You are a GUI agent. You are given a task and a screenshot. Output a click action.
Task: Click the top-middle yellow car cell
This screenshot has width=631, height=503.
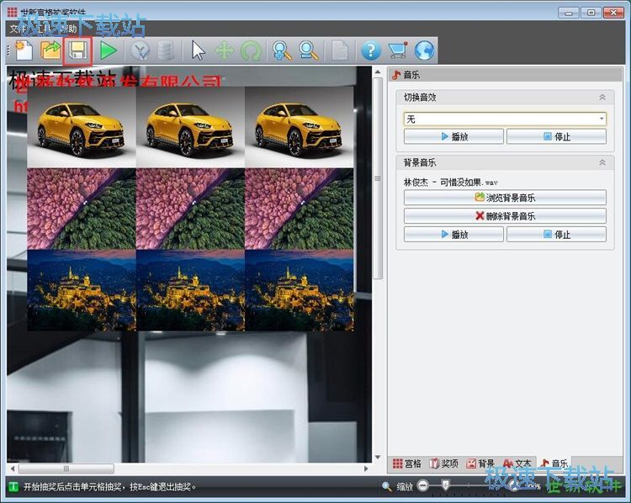click(x=190, y=127)
